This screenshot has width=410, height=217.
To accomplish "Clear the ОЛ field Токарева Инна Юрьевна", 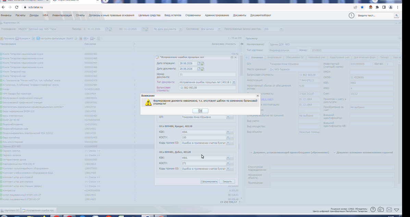I will tap(228, 117).
